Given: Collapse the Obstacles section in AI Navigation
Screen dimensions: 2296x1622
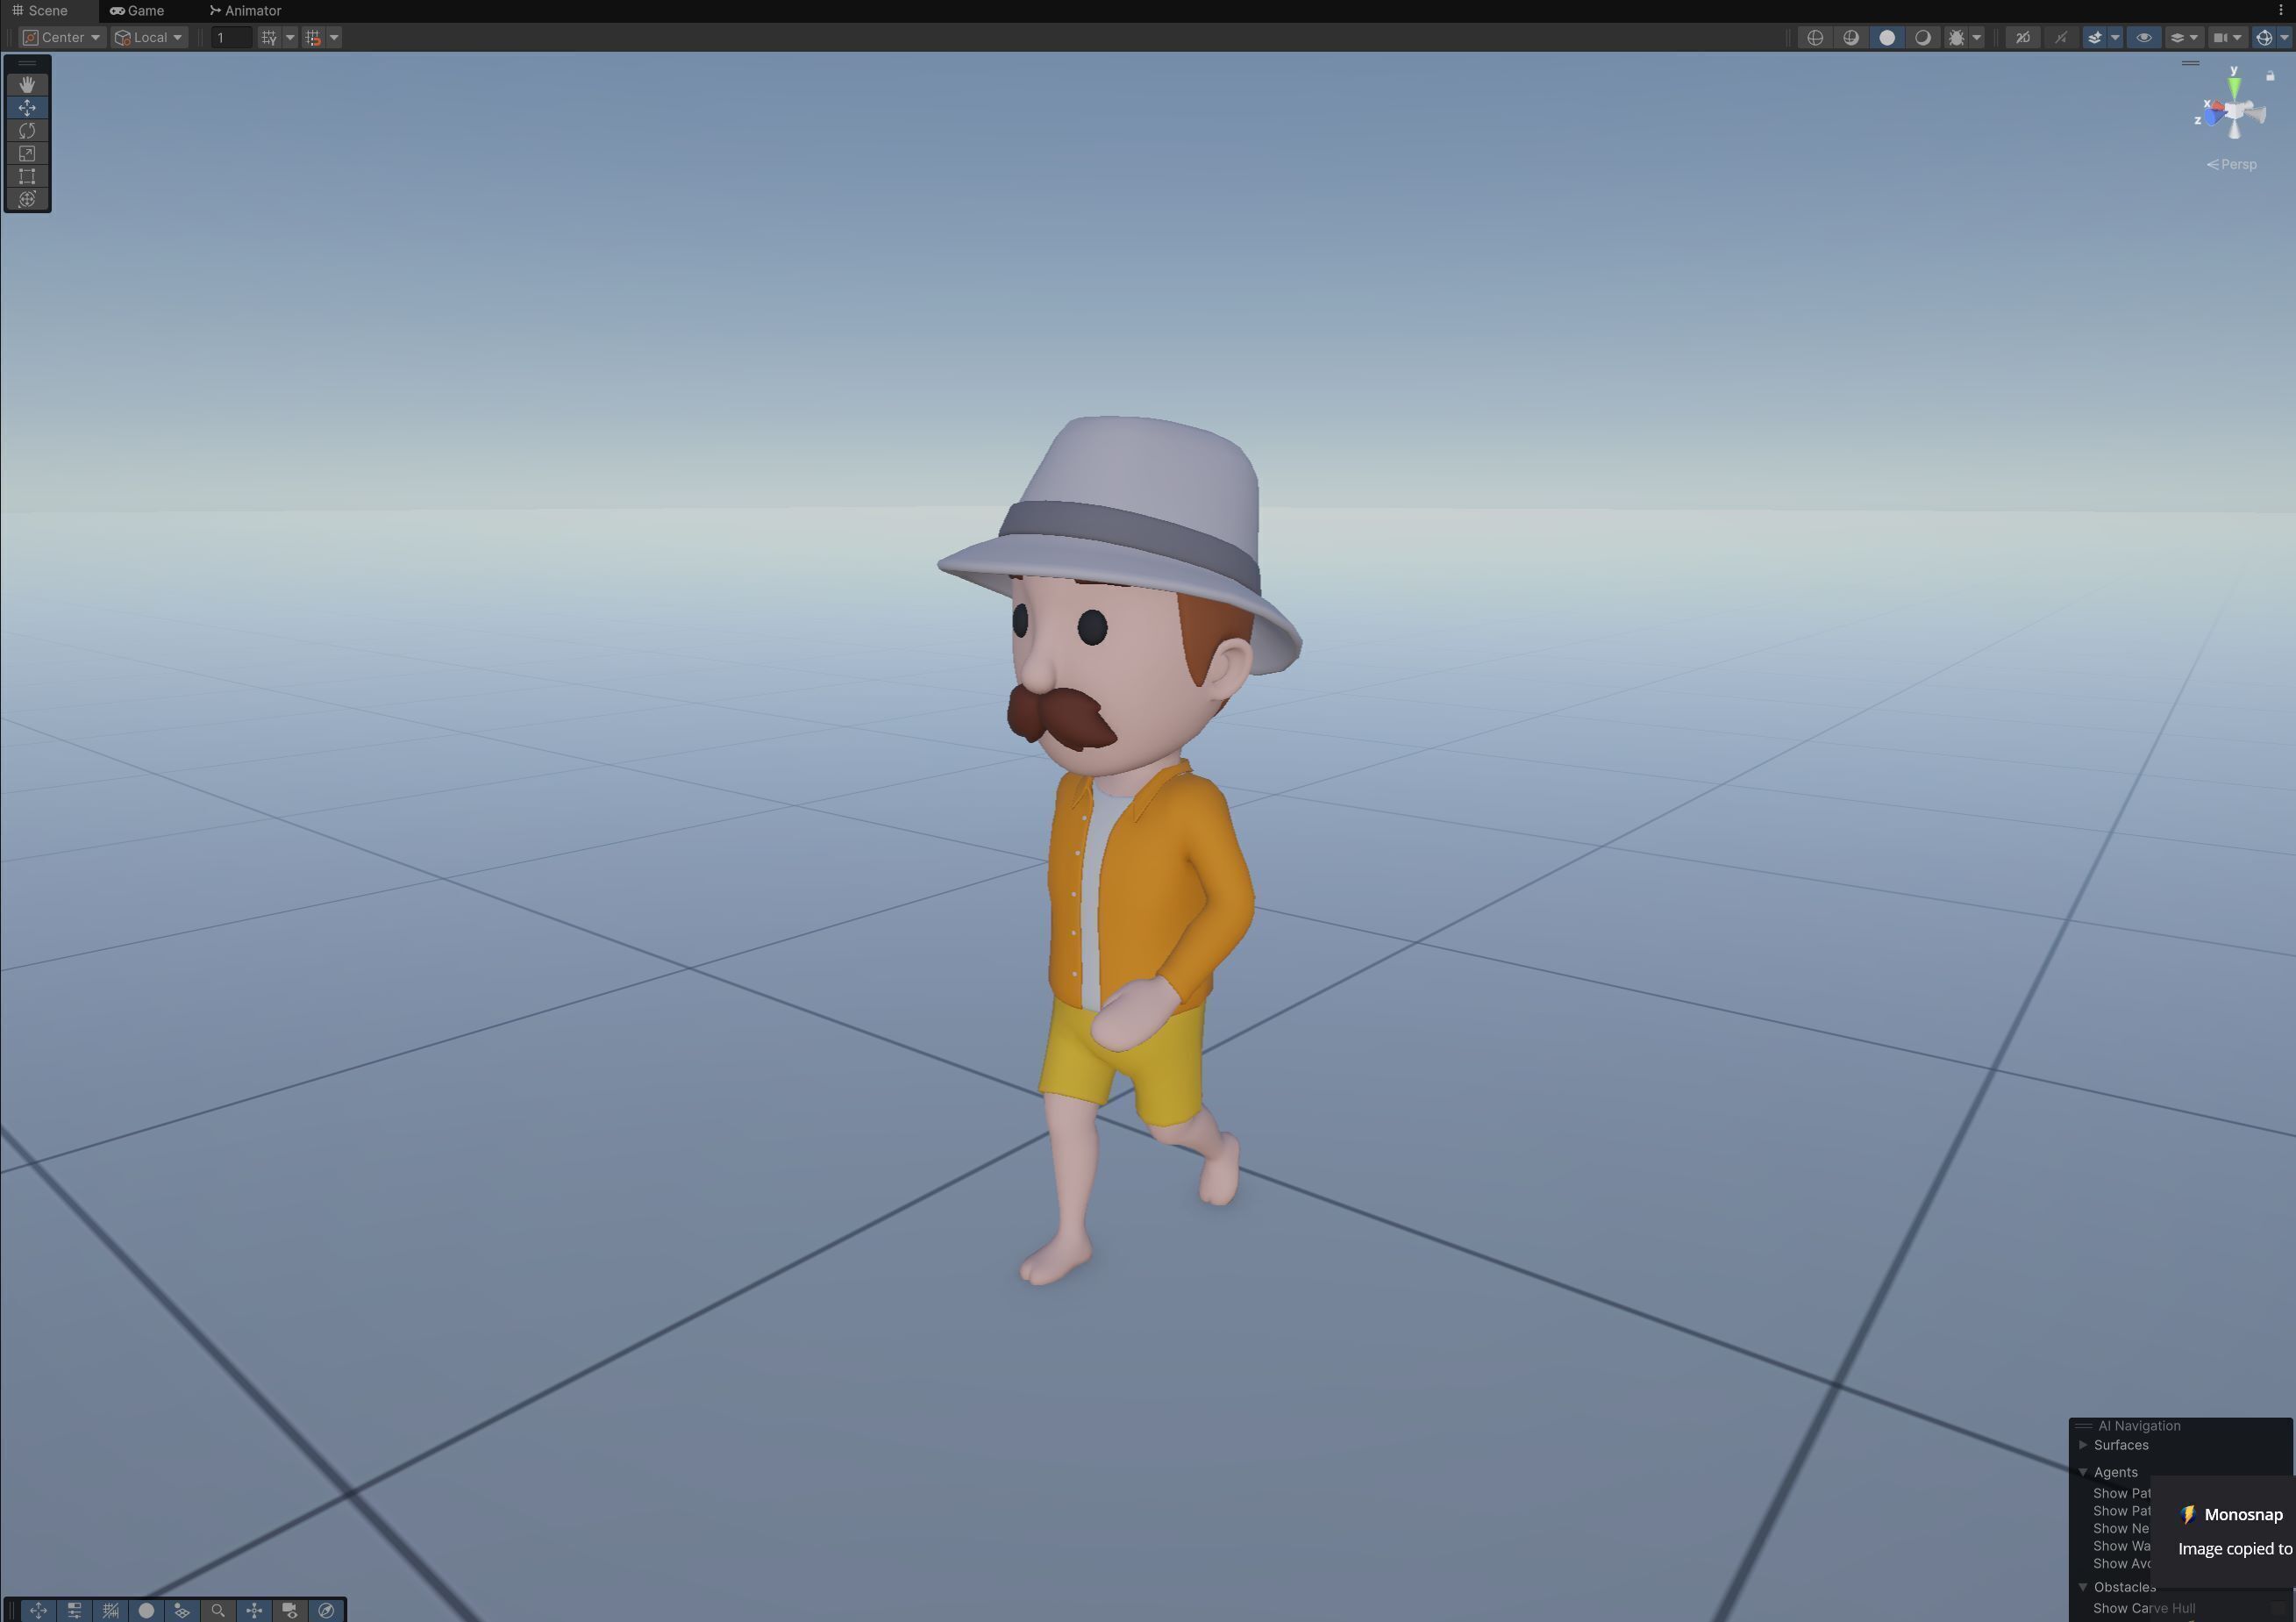Looking at the screenshot, I should [x=2083, y=1587].
